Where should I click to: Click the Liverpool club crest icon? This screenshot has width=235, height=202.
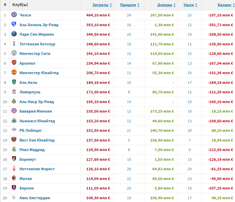(14, 92)
